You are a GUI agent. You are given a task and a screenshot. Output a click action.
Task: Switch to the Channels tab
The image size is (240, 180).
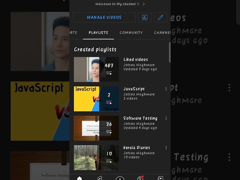(162, 33)
